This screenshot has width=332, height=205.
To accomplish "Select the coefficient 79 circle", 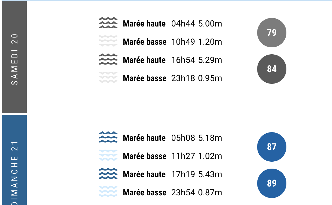I will (x=272, y=33).
